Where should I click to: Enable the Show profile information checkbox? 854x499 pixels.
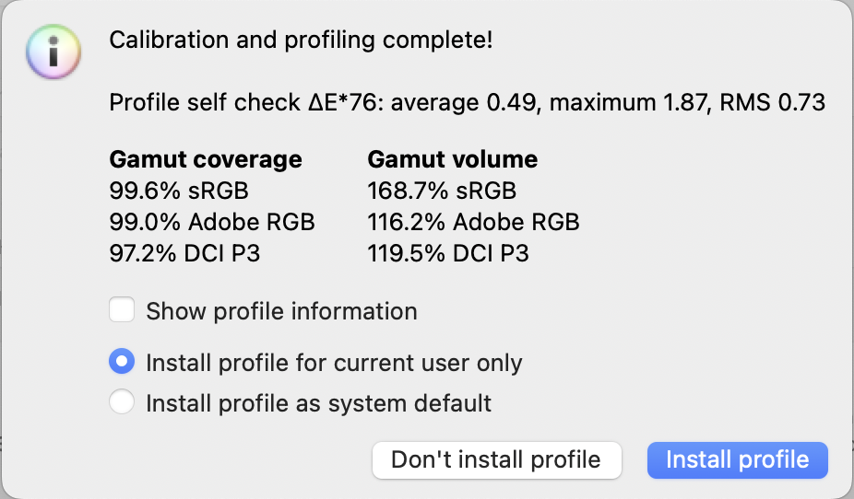pyautogui.click(x=122, y=310)
